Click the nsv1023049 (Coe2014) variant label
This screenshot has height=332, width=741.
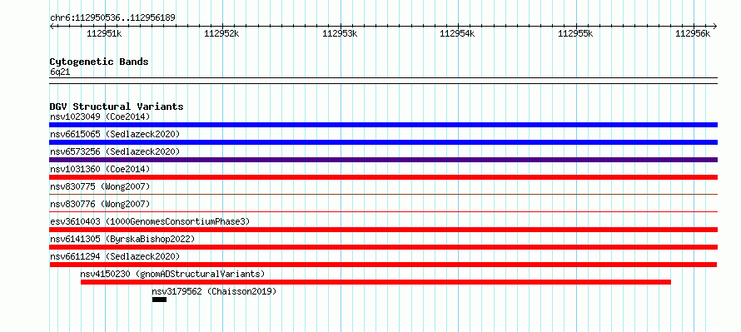(100, 116)
